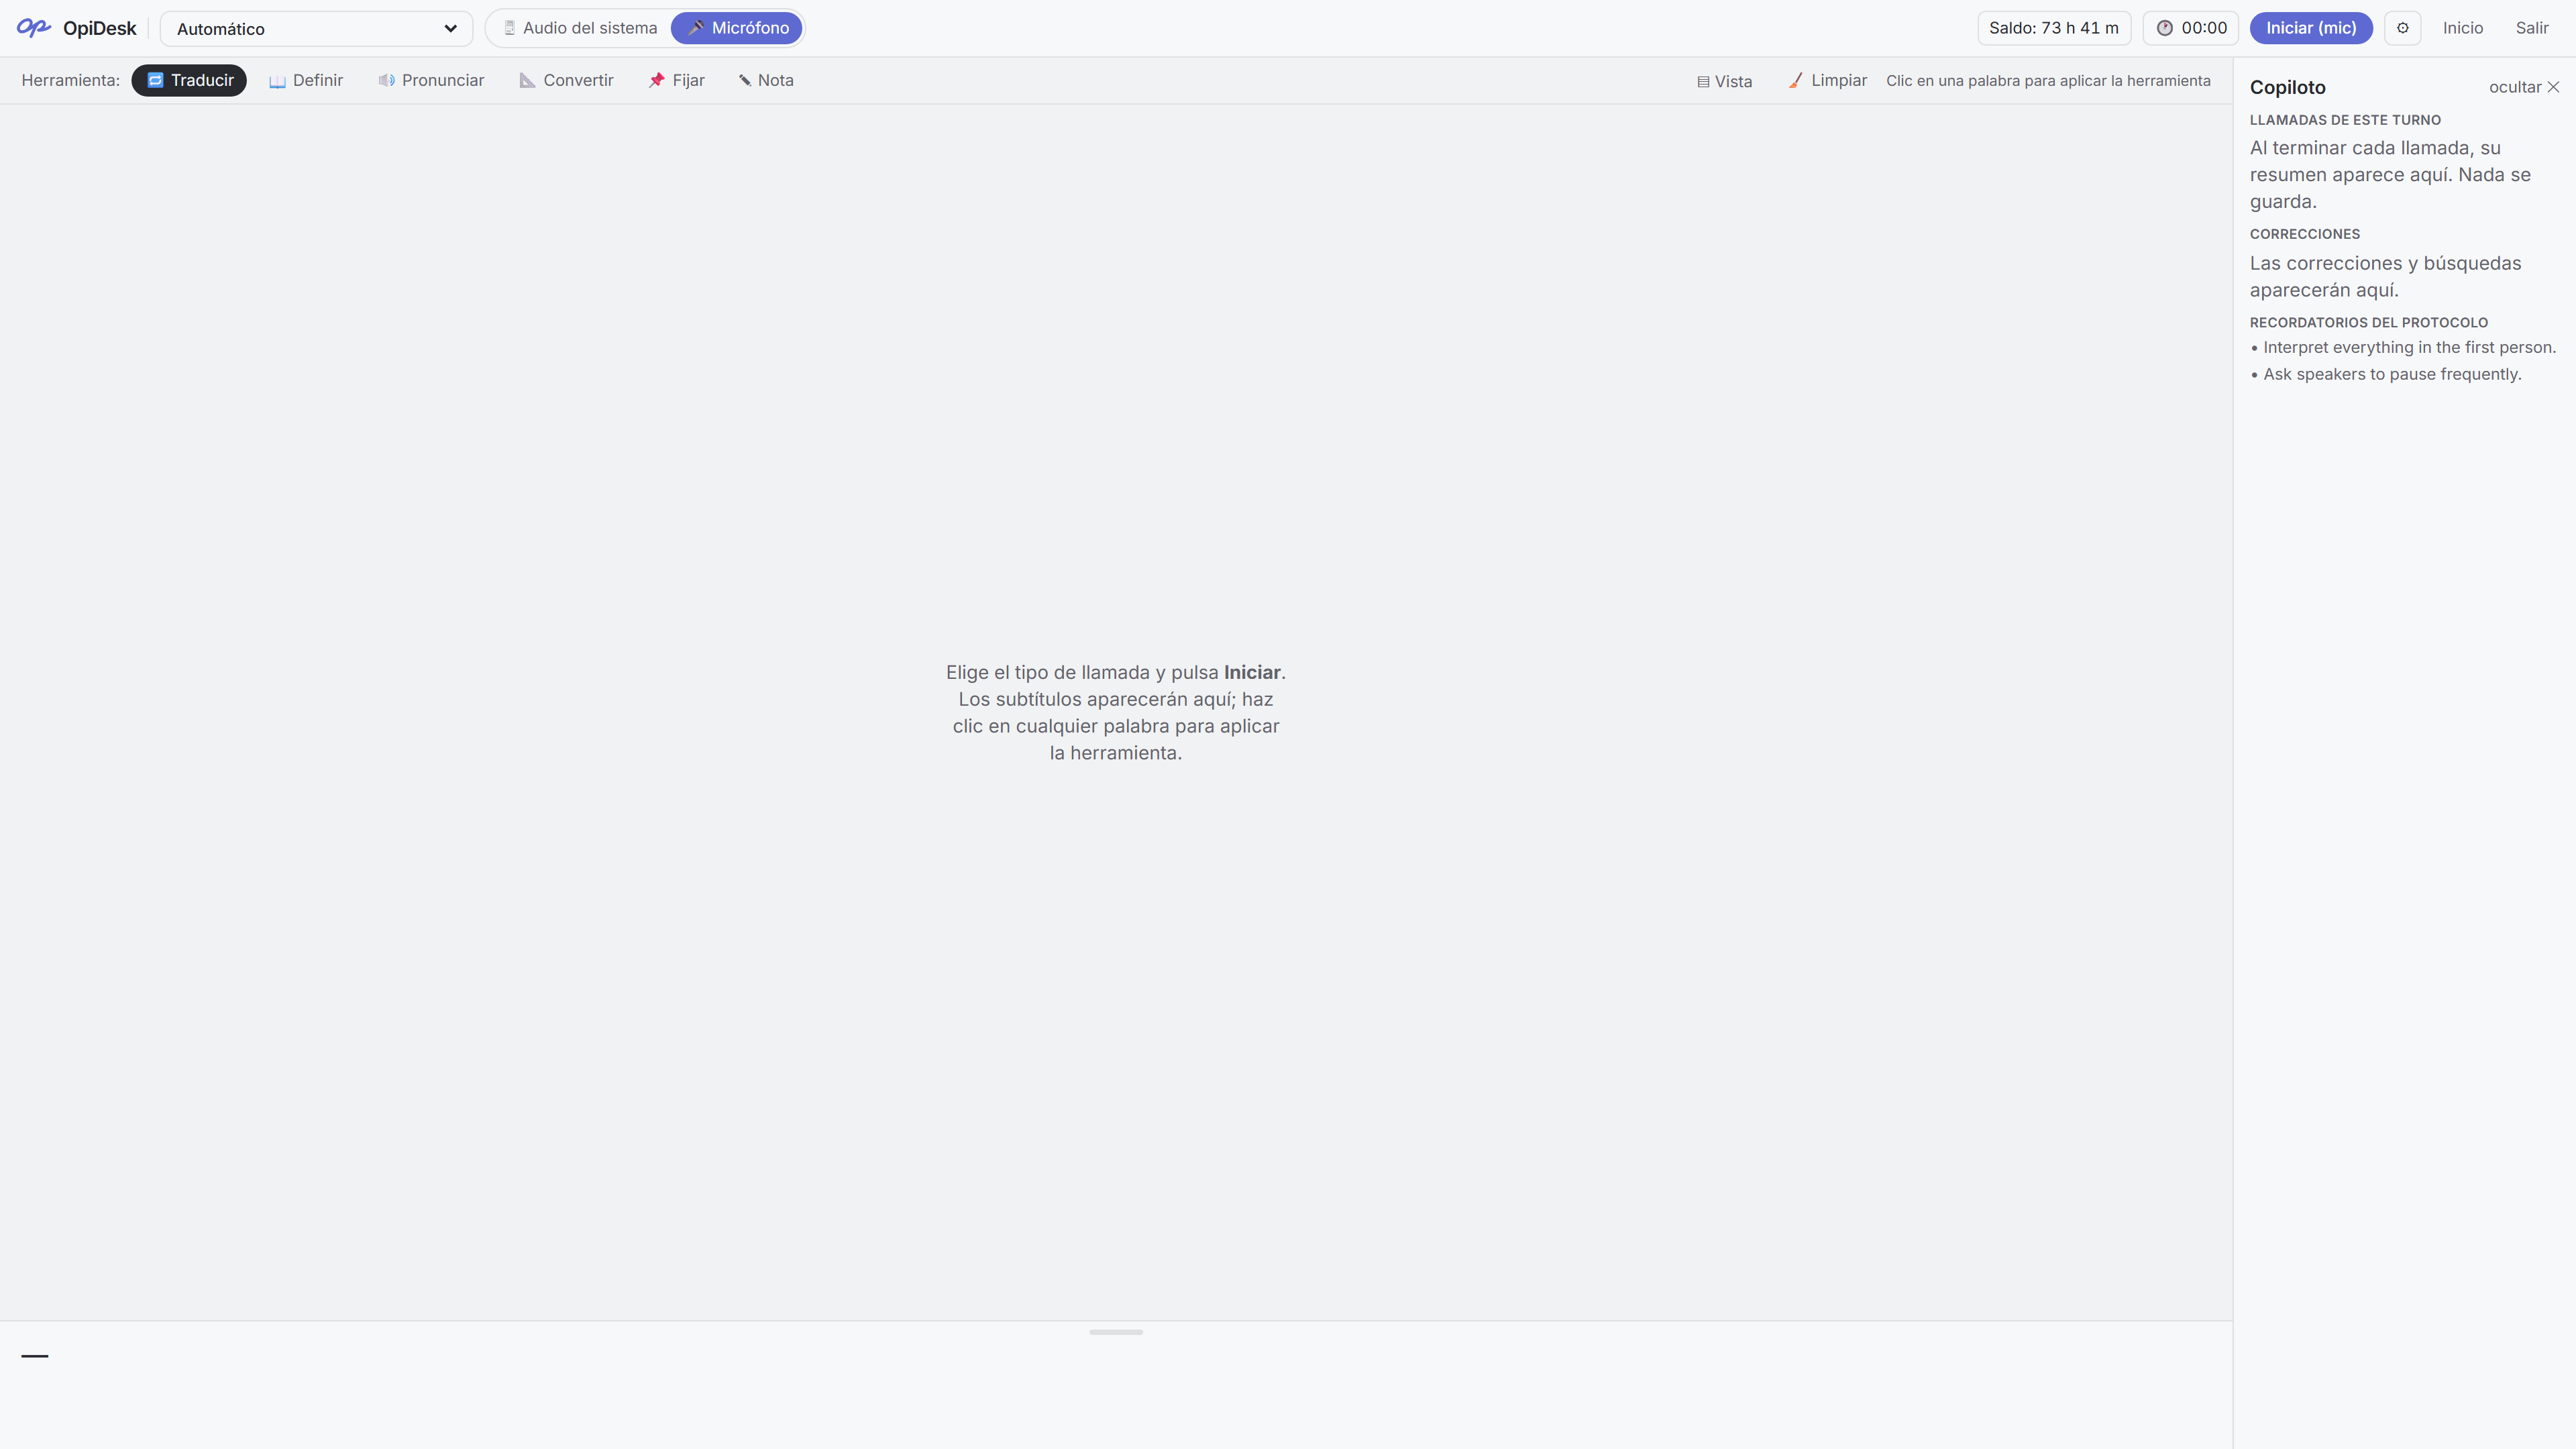The image size is (2576, 1449).
Task: Click hint 'Clic en una palabra para aplicar la herramienta'
Action: pos(2048,80)
